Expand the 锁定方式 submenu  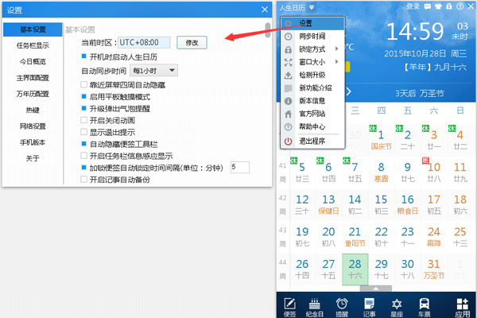click(312, 49)
